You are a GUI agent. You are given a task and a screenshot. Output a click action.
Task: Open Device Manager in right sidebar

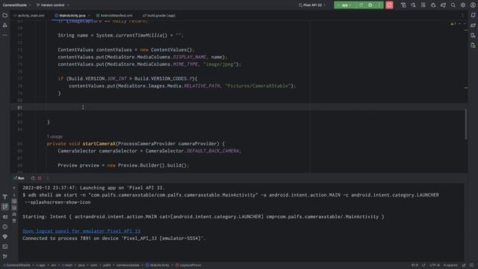473,35
